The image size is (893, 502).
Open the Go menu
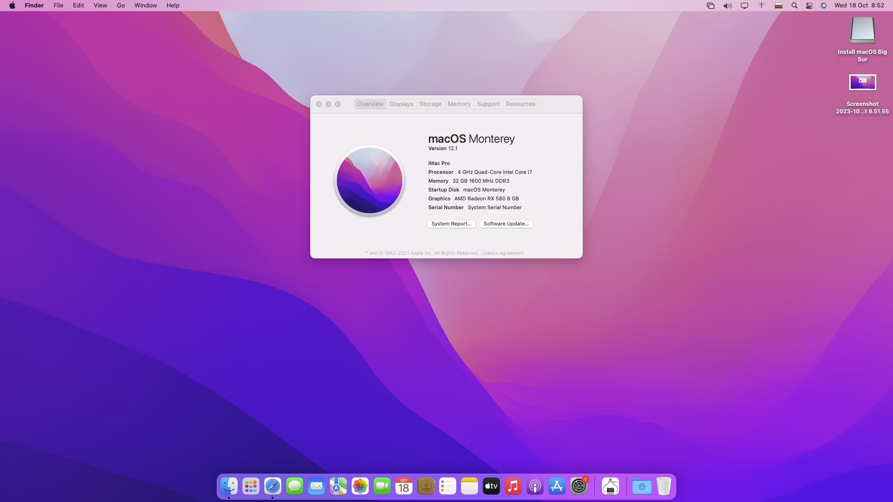pos(121,6)
